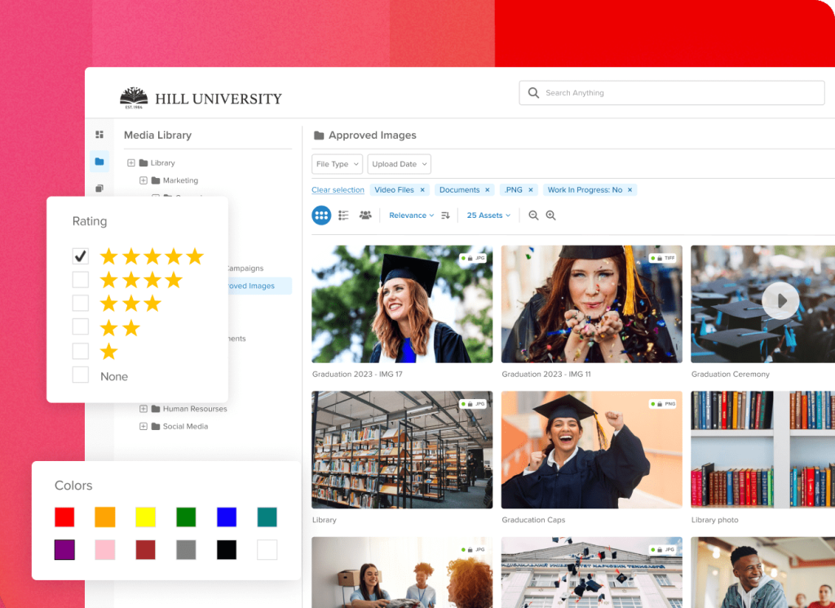Screen dimensions: 835x608
Task: Select the Social Media folder
Action: [185, 426]
